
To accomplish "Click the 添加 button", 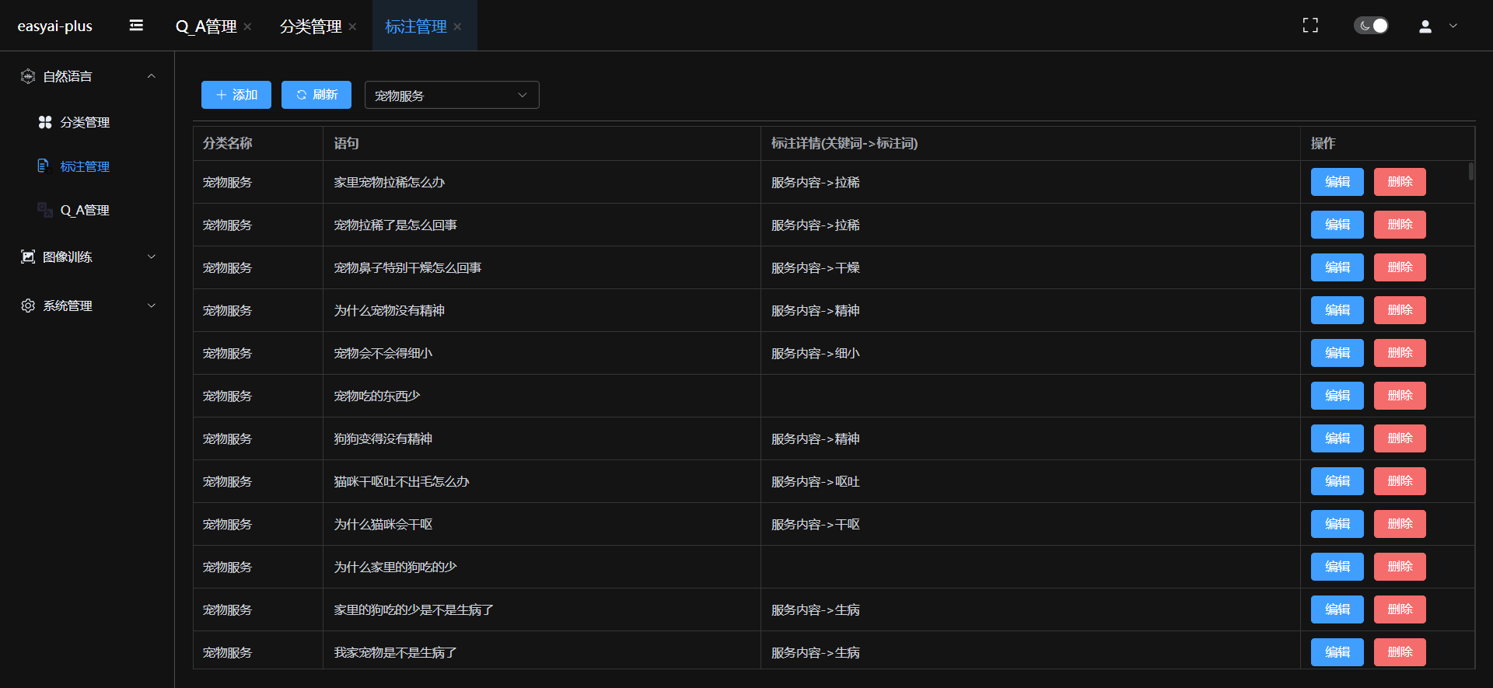I will point(236,95).
